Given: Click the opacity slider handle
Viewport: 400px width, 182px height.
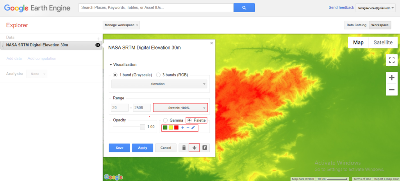Looking at the screenshot, I should click(142, 127).
